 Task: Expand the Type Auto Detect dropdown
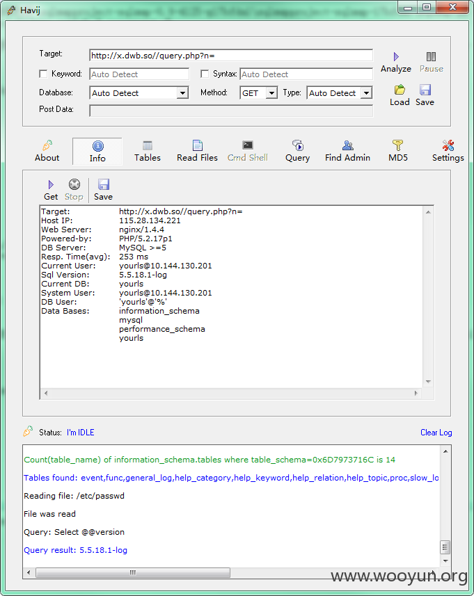[x=366, y=92]
